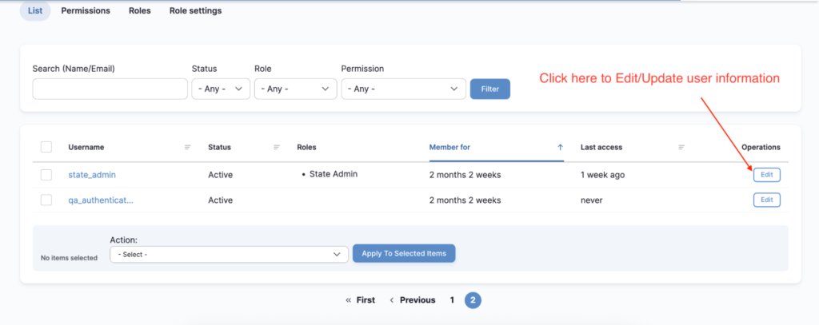Switch to the Permissions tab
Image resolution: width=819 pixels, height=325 pixels.
point(86,11)
